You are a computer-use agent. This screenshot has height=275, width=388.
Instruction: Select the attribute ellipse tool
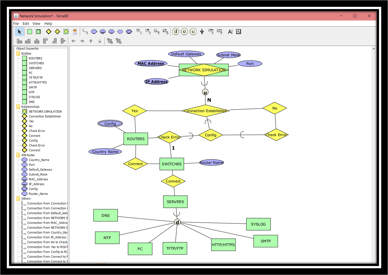(94, 32)
